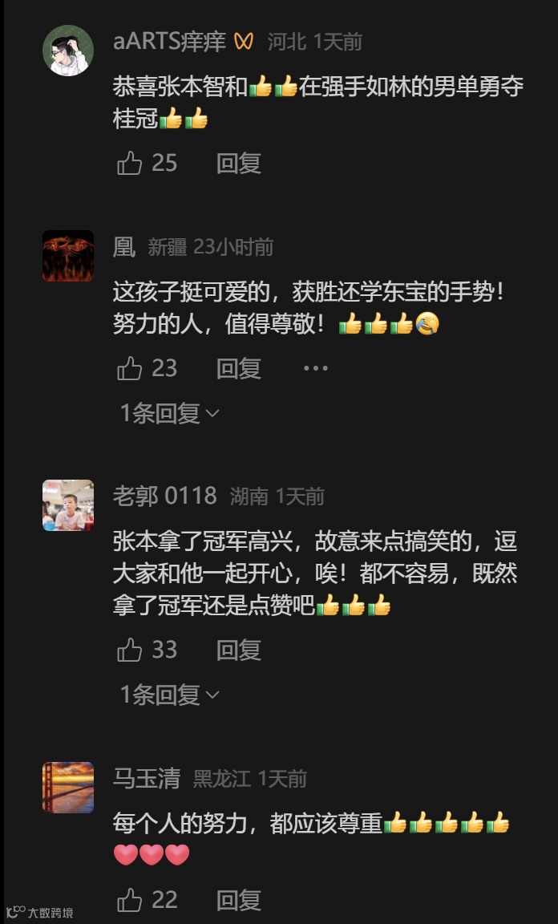
Task: Click the 大数跨境 watermark logo
Action: [39, 912]
